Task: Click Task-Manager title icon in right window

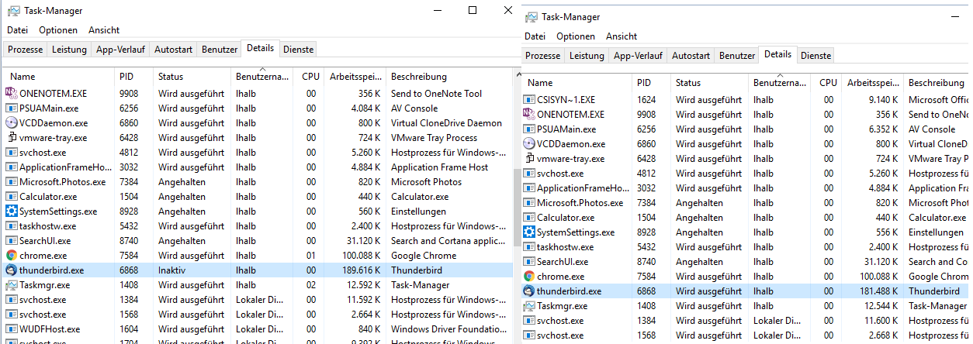Action: pos(532,17)
